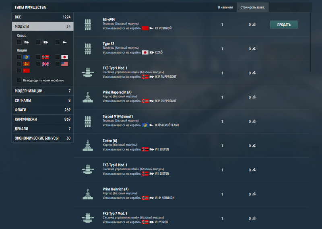This screenshot has height=229, width=322.
Task: Click ship name 'VII YORCK'
Action: coord(161,222)
